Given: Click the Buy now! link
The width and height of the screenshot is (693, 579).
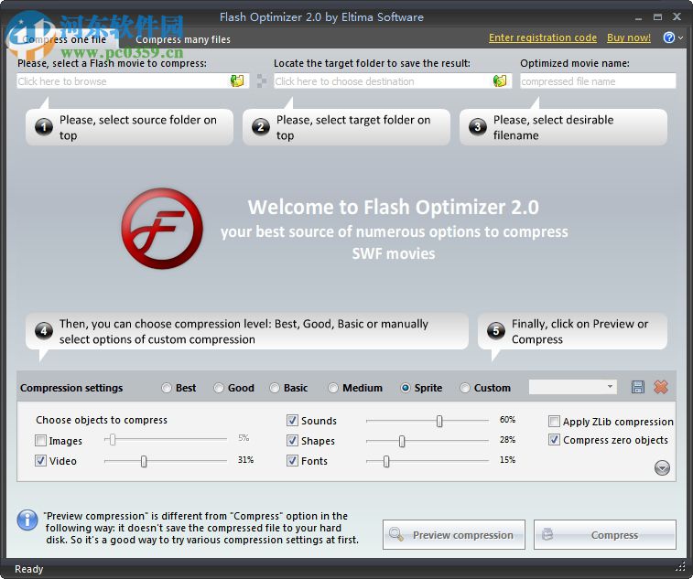Looking at the screenshot, I should tap(629, 38).
